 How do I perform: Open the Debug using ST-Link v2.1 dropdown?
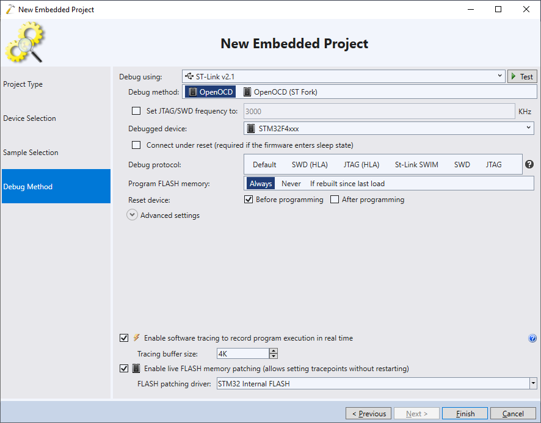pos(344,76)
